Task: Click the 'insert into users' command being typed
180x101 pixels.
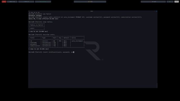Action: pos(51,52)
